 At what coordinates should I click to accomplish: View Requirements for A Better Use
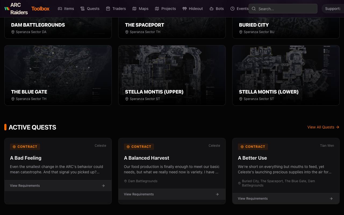point(286,199)
